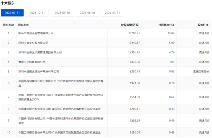Click the percentage 5.99
212x138 pixels.
tap(172, 43)
